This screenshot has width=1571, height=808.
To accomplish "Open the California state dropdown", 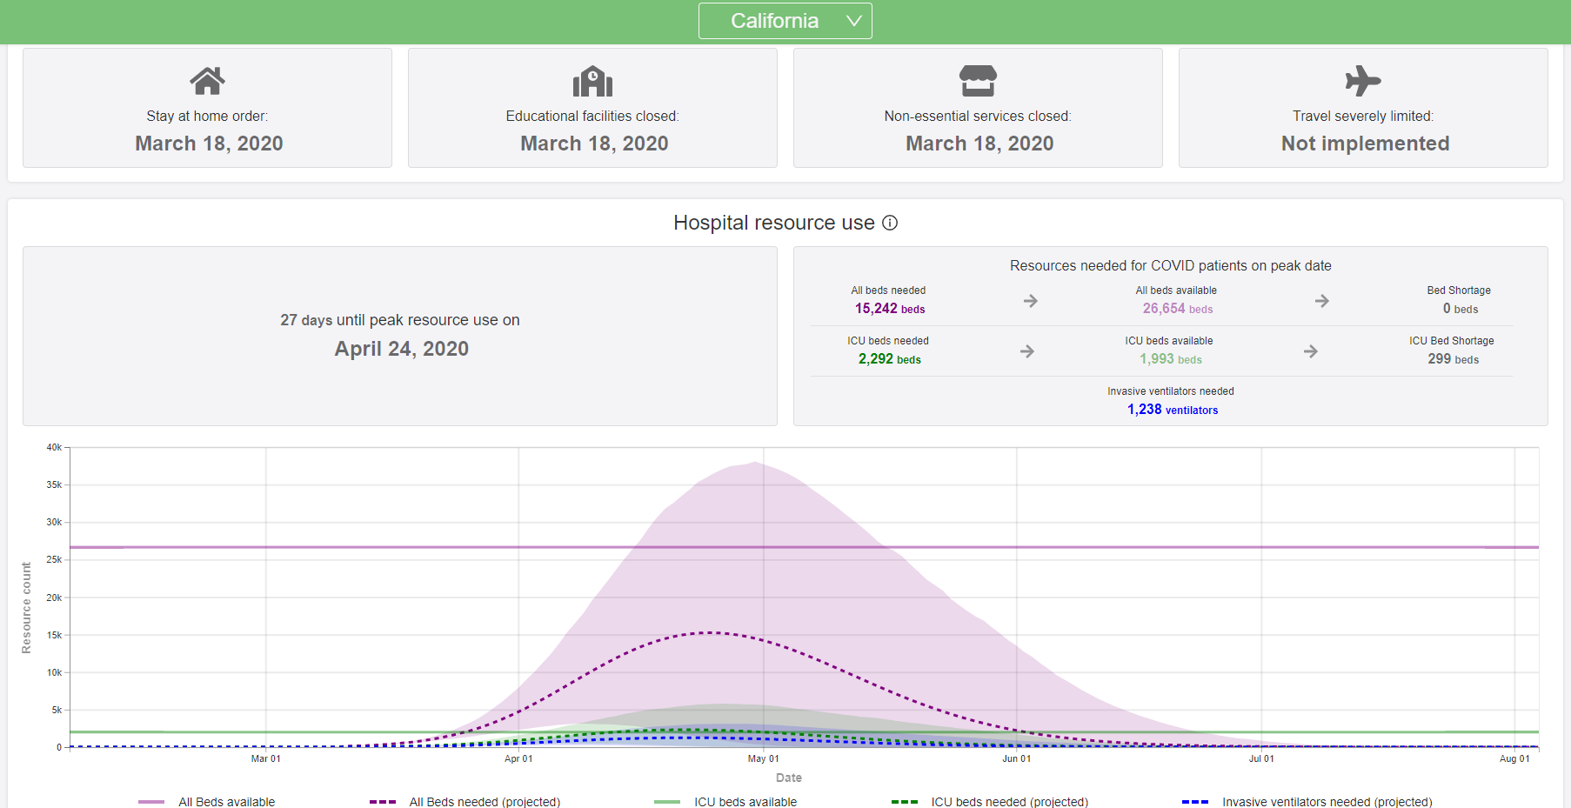I will [785, 21].
